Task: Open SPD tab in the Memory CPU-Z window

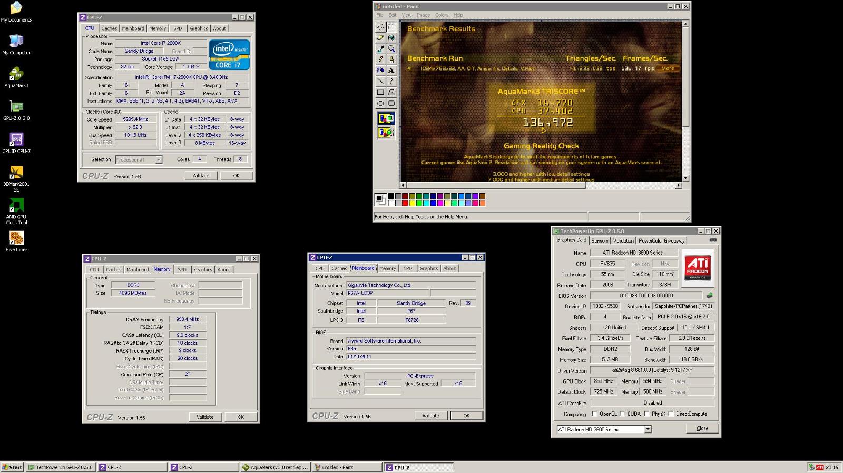Action: click(x=182, y=269)
